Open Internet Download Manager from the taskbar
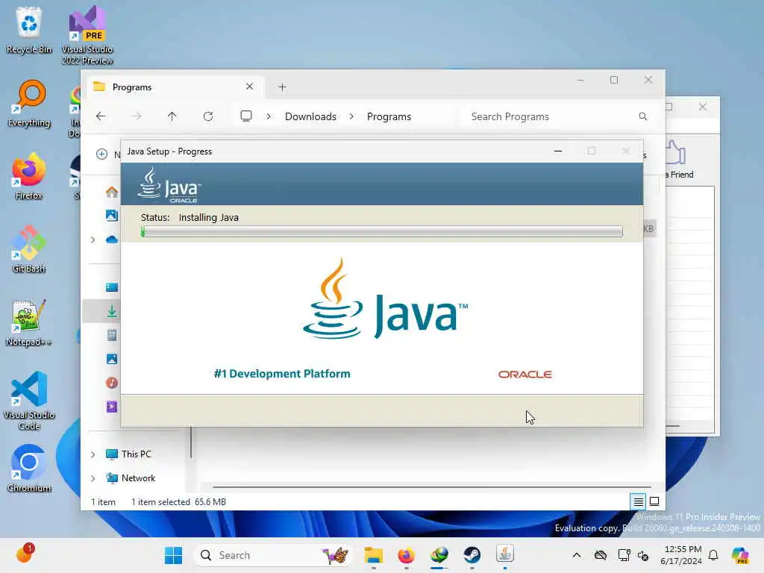 pos(439,555)
